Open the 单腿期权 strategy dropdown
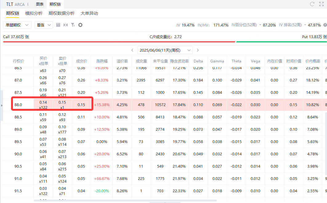 17,25
